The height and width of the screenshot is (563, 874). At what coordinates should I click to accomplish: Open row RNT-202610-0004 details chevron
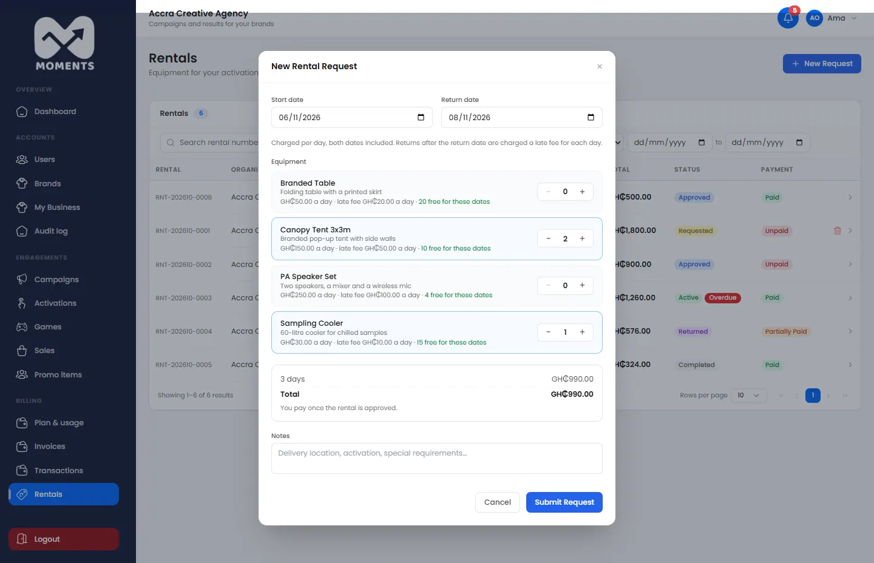coord(850,331)
